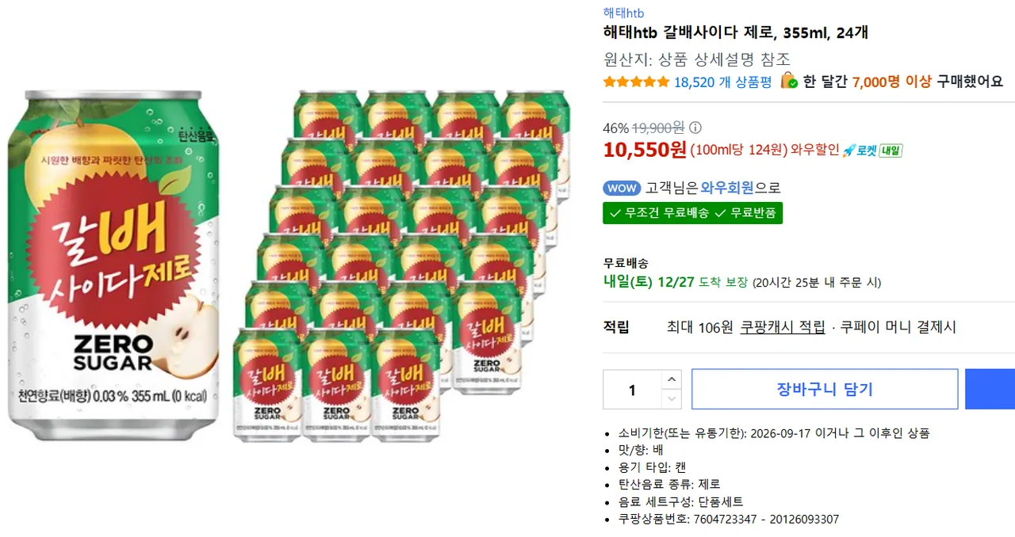Click the Rocket delivery (로켓) badge

[859, 150]
